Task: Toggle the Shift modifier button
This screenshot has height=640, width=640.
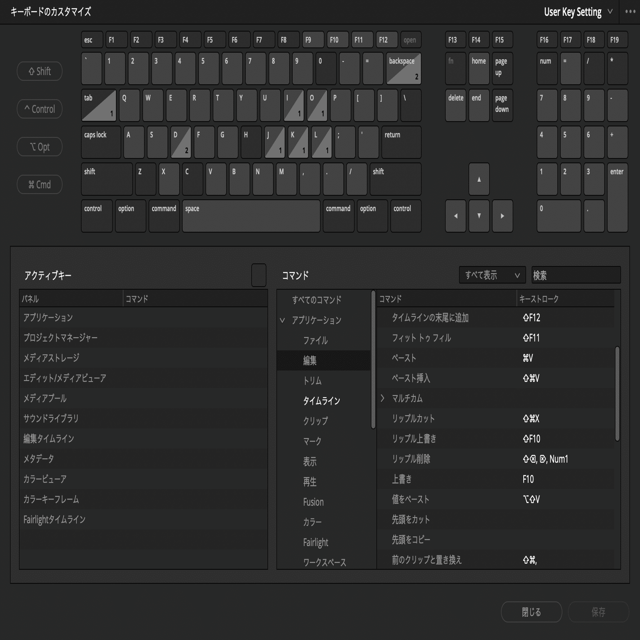Action: 40,71
